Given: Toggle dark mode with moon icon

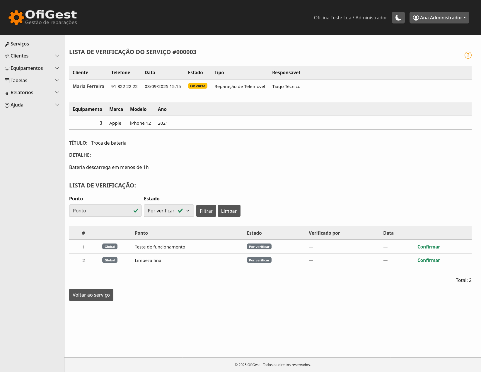Looking at the screenshot, I should tap(398, 18).
